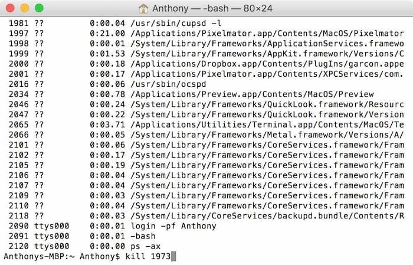Click PID 1999 of AppKit.framework row
This screenshot has height=265, width=413.
pyautogui.click(x=18, y=54)
